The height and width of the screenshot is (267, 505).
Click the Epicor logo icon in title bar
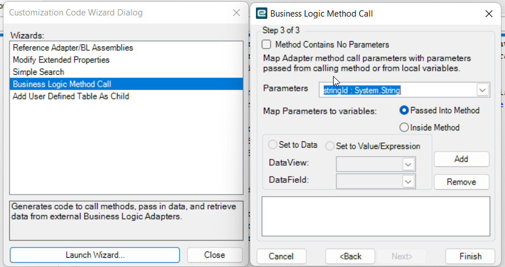pos(262,14)
